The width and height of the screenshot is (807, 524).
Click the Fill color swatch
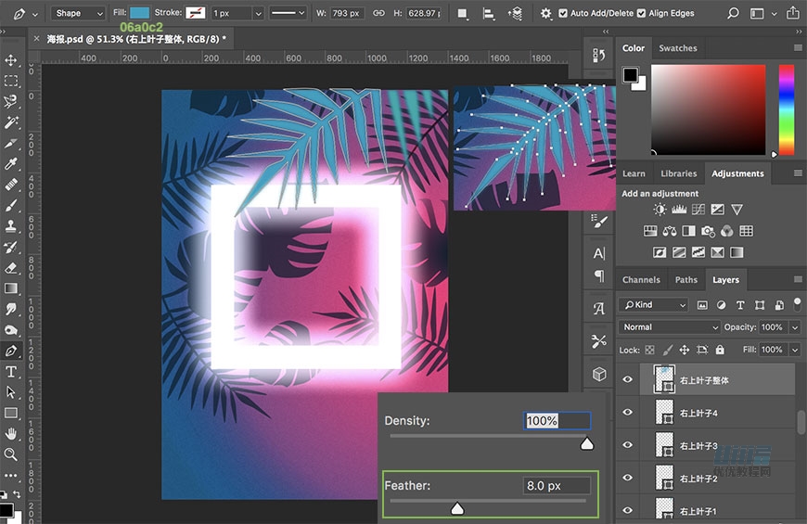tap(139, 14)
